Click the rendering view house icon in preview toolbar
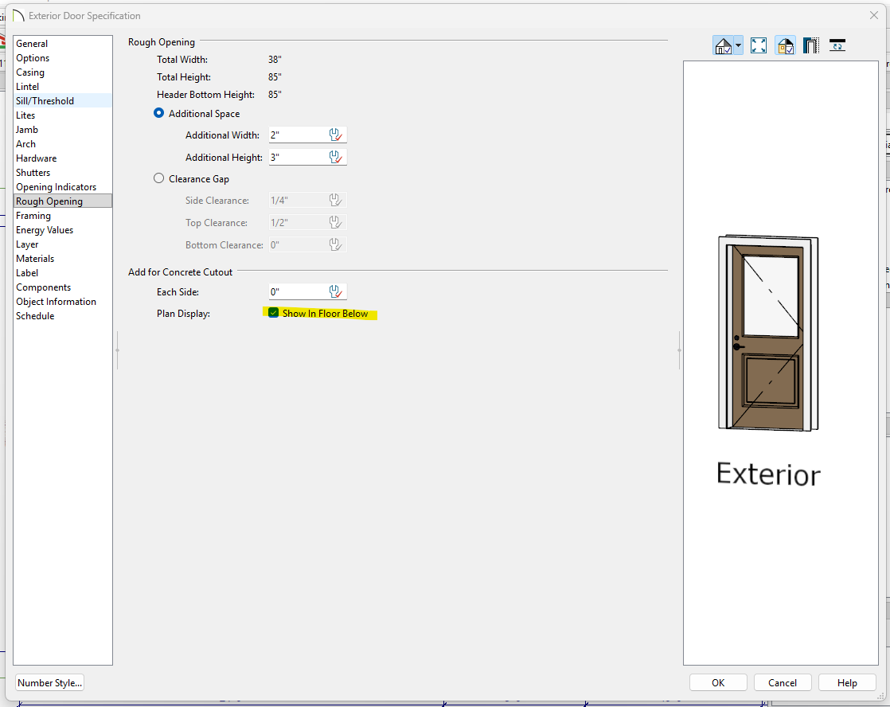 (x=724, y=46)
